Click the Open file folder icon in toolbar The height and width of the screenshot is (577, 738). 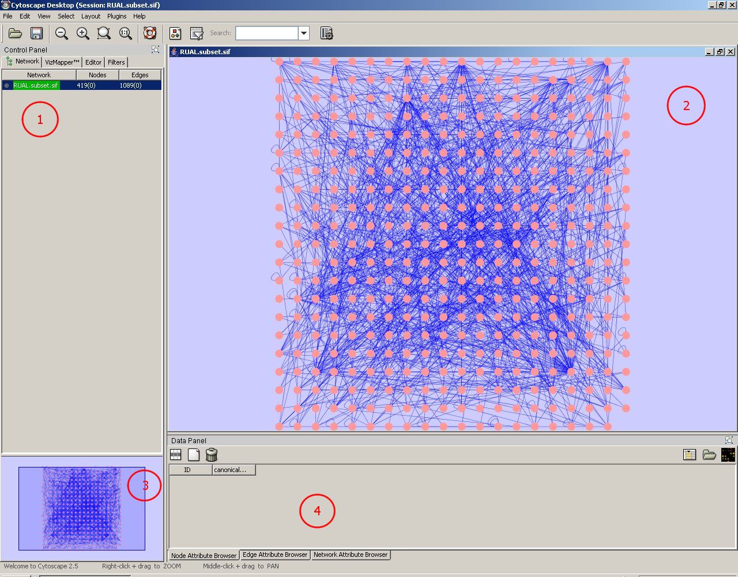(15, 33)
